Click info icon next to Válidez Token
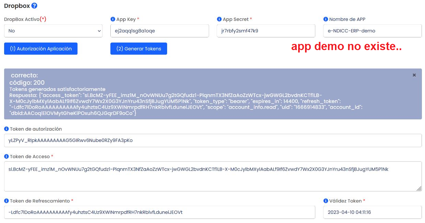The height and width of the screenshot is (223, 425). coord(326,201)
